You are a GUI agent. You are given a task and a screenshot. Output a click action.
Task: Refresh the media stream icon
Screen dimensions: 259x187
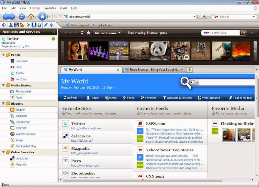point(82,33)
